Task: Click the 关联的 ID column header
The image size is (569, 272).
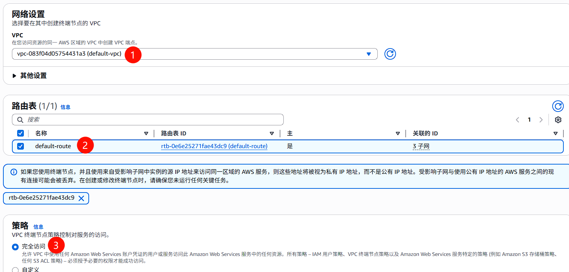Action: pos(425,133)
